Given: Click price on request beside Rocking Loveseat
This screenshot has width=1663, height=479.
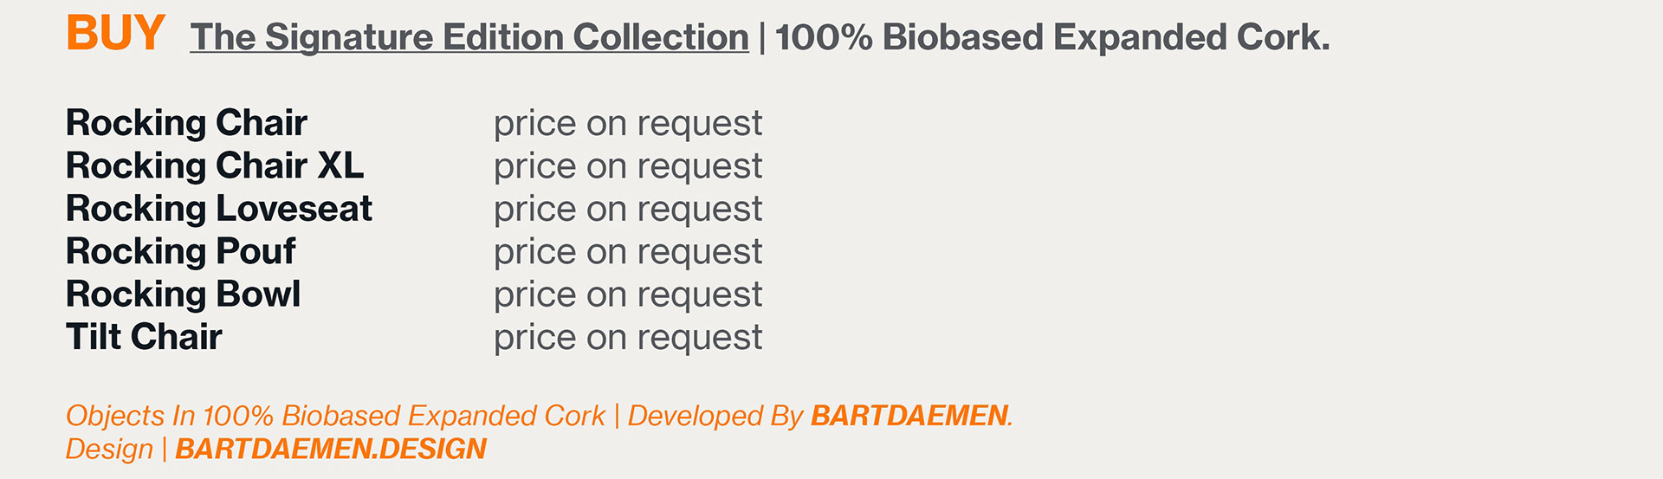Looking at the screenshot, I should pos(628,210).
